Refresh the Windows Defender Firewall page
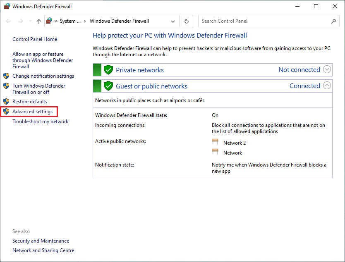The height and width of the screenshot is (262, 345). pyautogui.click(x=187, y=21)
